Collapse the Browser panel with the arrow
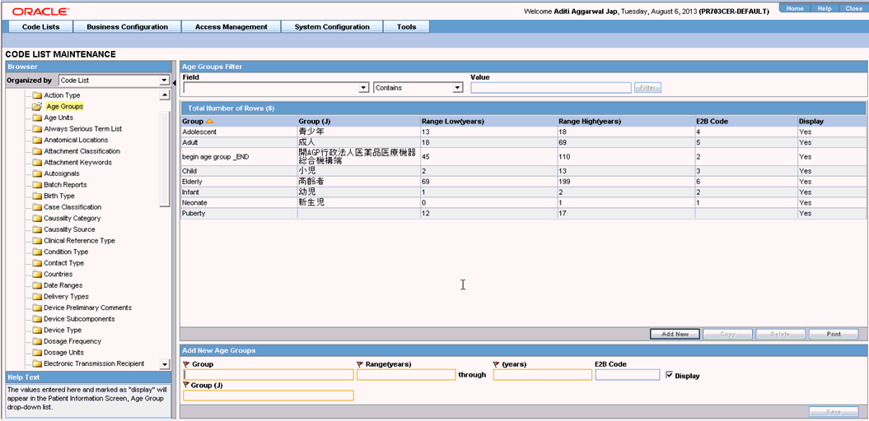Screen dimensions: 869x421 pyautogui.click(x=175, y=83)
